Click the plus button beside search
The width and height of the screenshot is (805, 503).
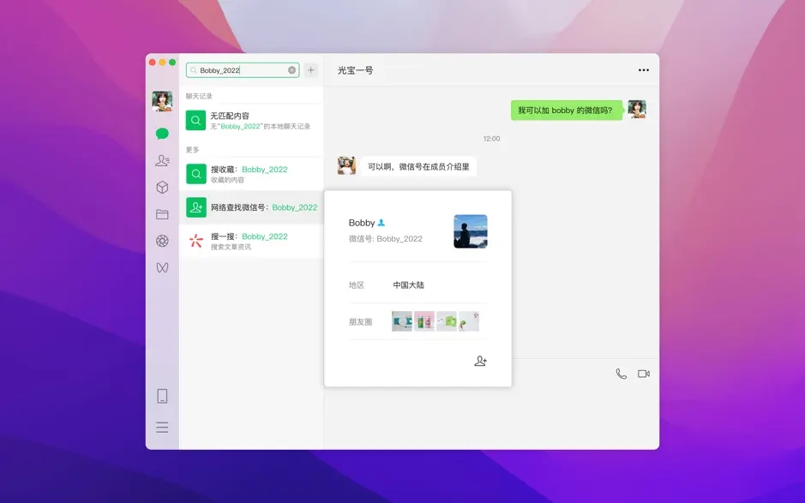[309, 70]
